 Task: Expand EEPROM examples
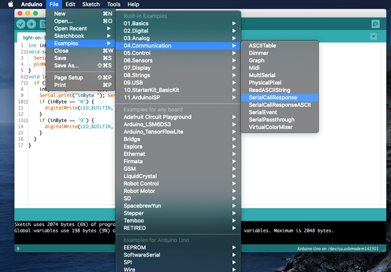coord(178,247)
